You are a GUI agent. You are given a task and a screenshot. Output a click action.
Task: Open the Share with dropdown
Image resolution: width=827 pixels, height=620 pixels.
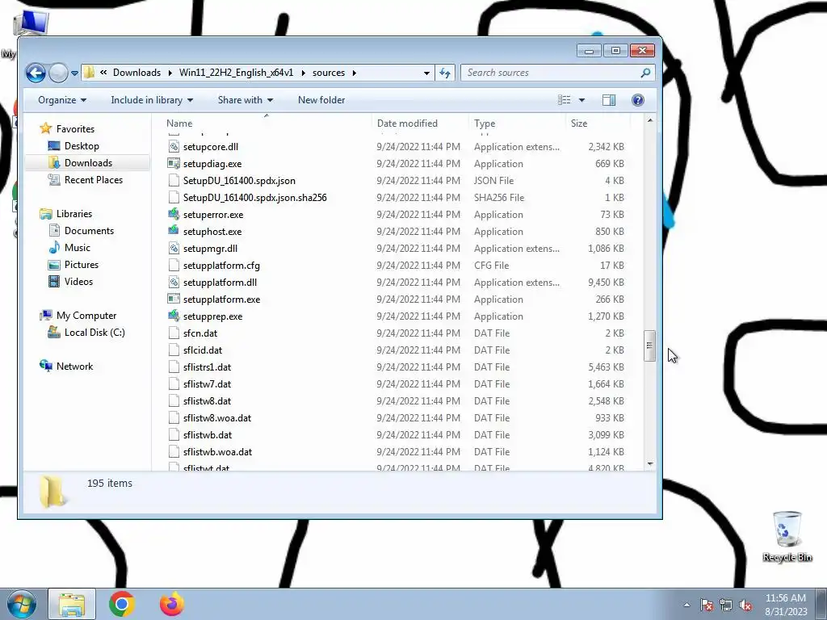click(246, 100)
